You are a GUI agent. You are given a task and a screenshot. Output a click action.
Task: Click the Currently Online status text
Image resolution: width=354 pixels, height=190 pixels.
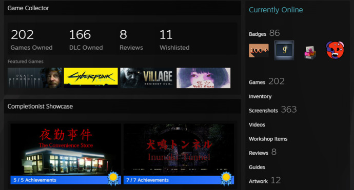(276, 10)
